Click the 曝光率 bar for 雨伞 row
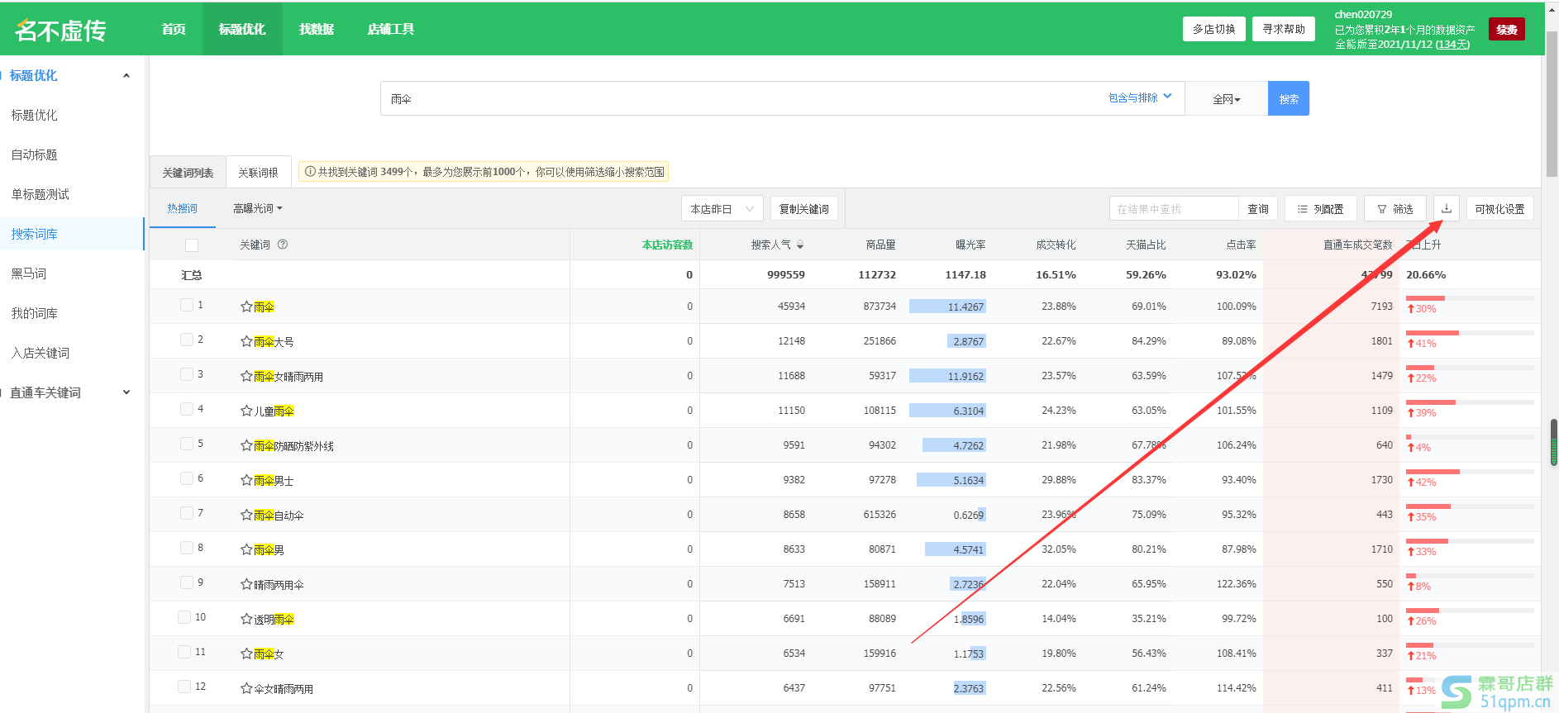Image resolution: width=1559 pixels, height=713 pixels. click(947, 307)
